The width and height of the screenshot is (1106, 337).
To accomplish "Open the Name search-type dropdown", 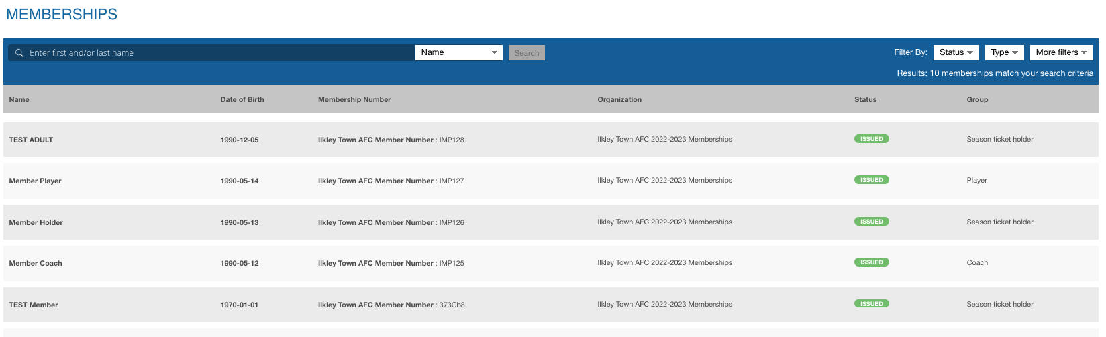I will click(459, 52).
